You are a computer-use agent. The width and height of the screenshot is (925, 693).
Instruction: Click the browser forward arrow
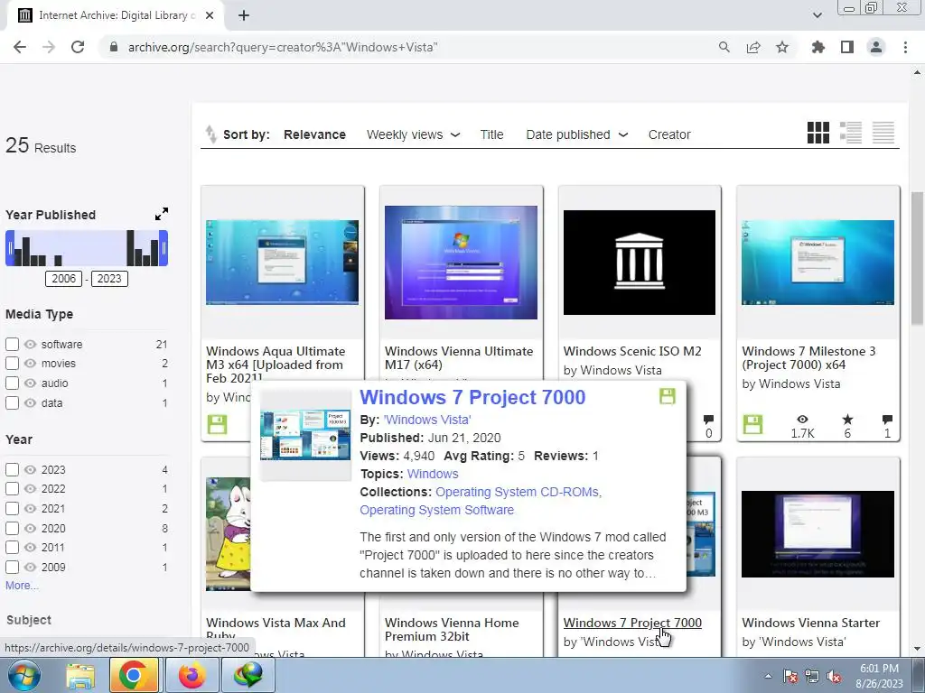49,47
